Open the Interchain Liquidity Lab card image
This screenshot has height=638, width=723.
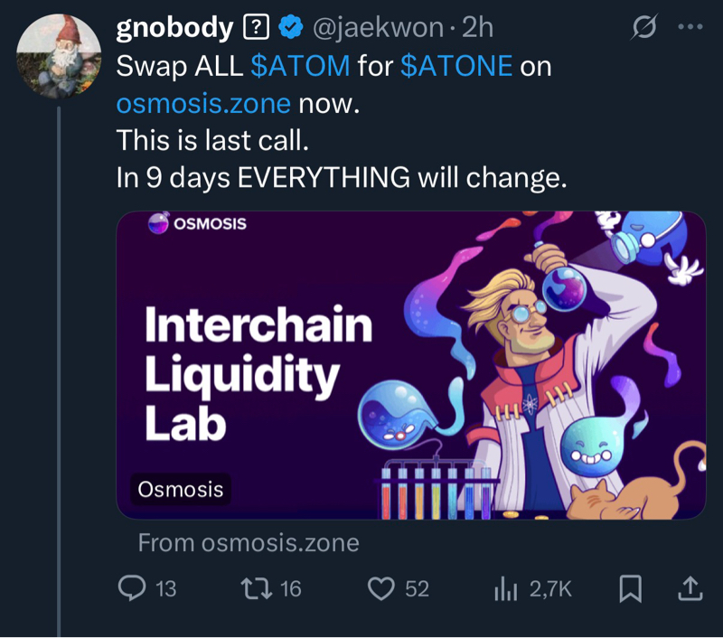click(x=411, y=365)
